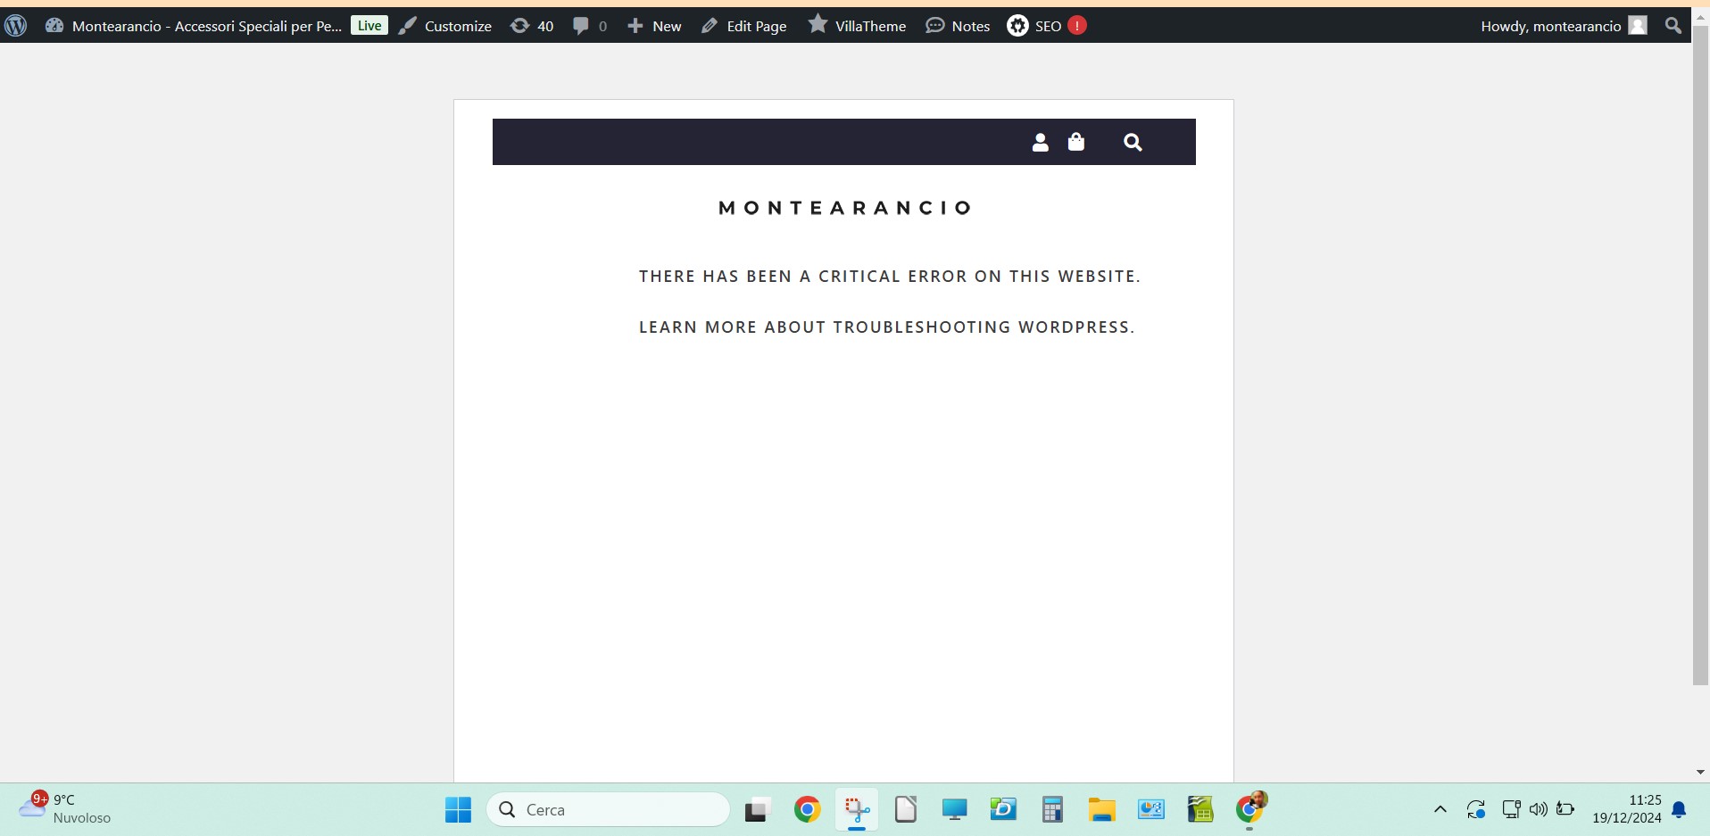1710x836 pixels.
Task: Click the page's vertical scrollbar thumb
Action: [1700, 357]
